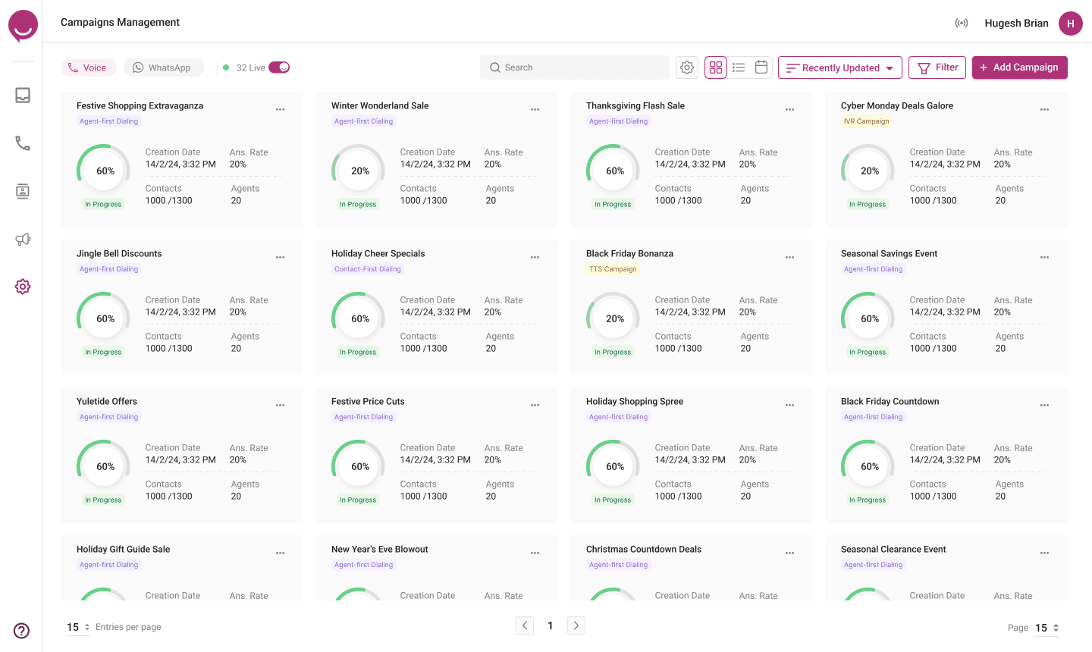Click In Progress status on Seasonal Savings Event
This screenshot has width=1092, height=652.
click(868, 353)
